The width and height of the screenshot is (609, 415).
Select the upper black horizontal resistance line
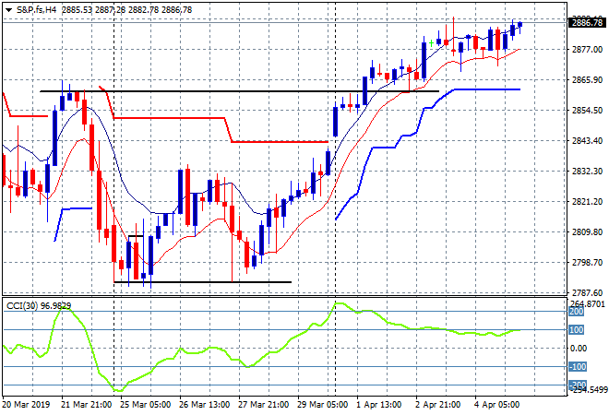click(239, 91)
